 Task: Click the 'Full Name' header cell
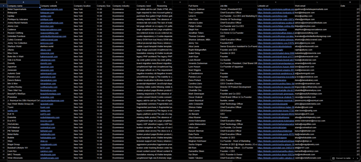[x=204, y=6]
